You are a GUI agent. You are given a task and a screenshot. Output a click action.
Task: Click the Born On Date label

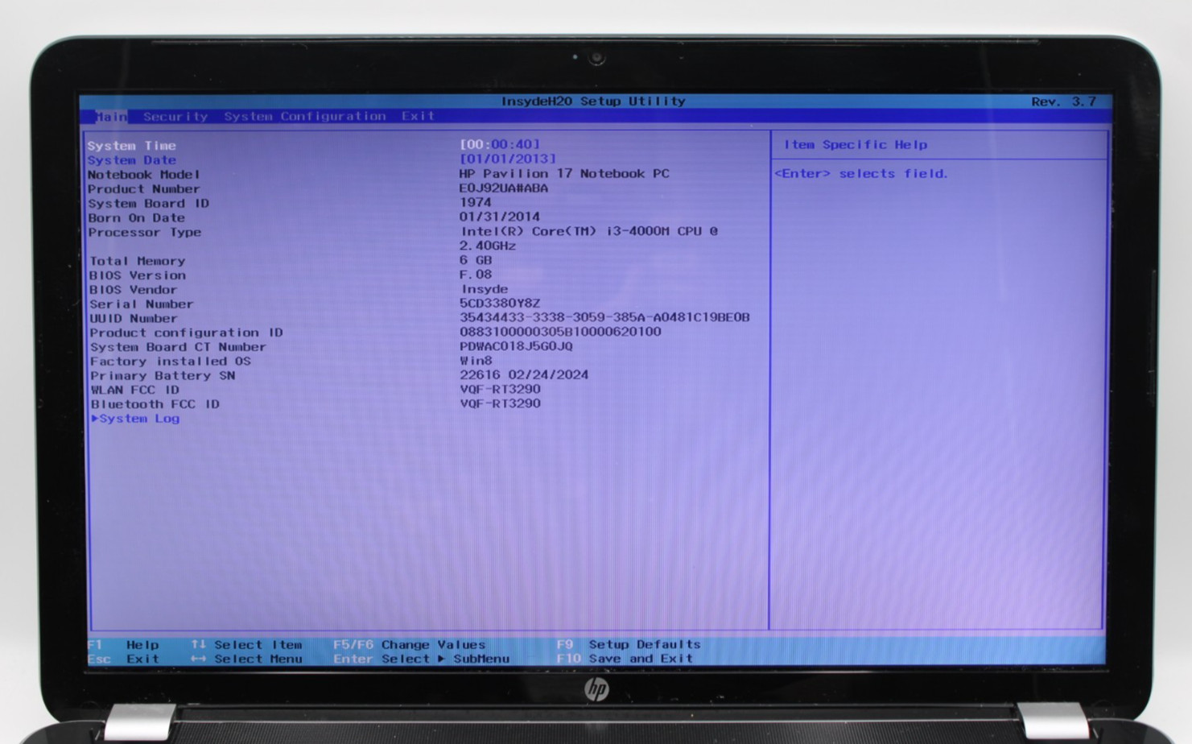click(136, 218)
